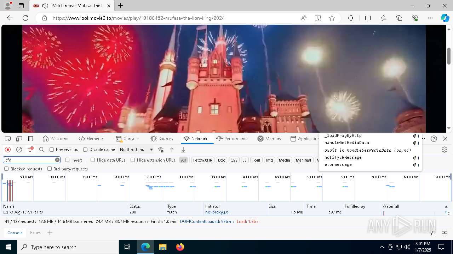Open Copilot sidebar
Viewport: 453px width, 254px height.
click(445, 18)
